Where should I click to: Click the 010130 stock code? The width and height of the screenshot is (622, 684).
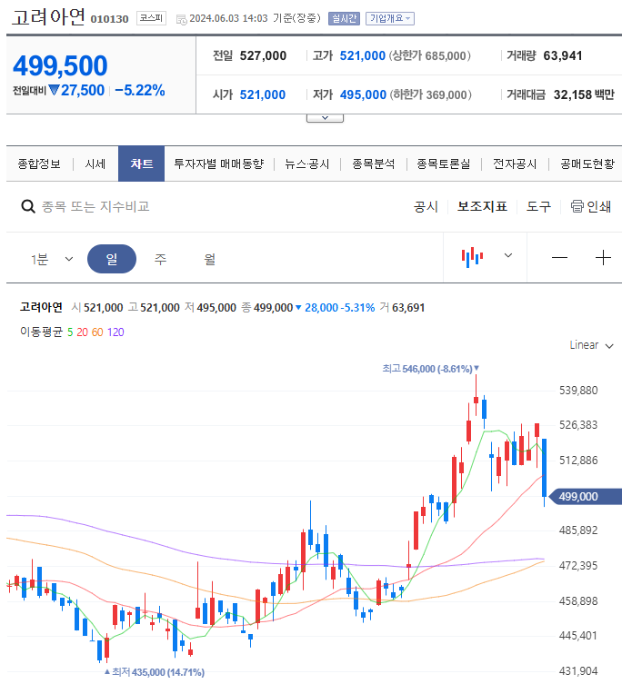point(110,19)
